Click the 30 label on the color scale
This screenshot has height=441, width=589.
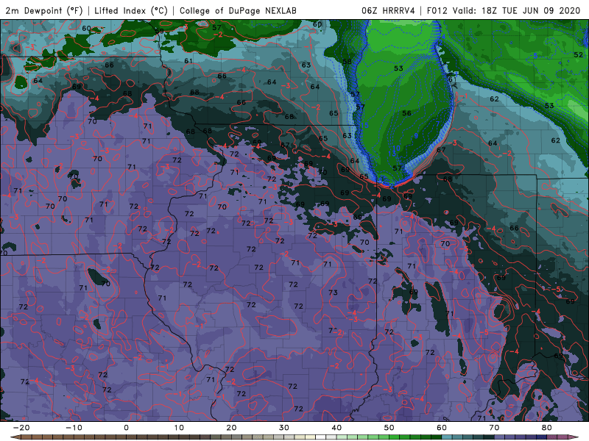(284, 428)
